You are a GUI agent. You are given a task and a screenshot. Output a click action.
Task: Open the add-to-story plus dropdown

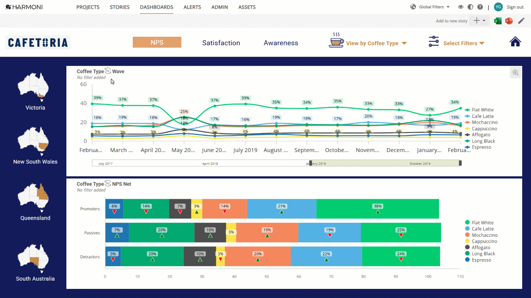(x=479, y=21)
